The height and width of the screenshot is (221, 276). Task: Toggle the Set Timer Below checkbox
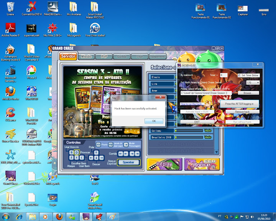pos(239,75)
